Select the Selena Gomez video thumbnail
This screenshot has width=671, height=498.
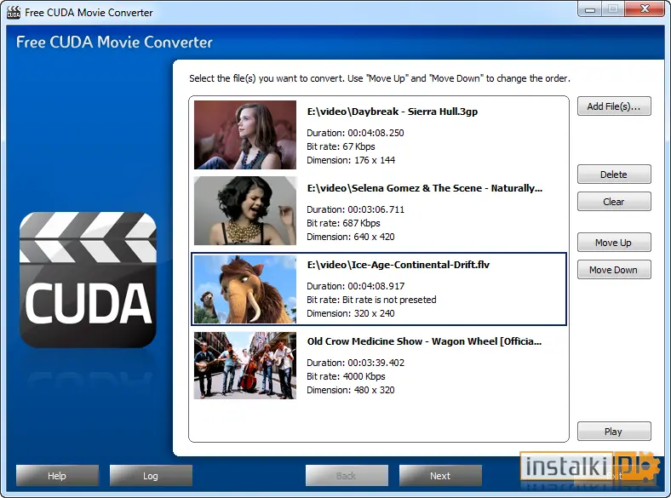244,211
